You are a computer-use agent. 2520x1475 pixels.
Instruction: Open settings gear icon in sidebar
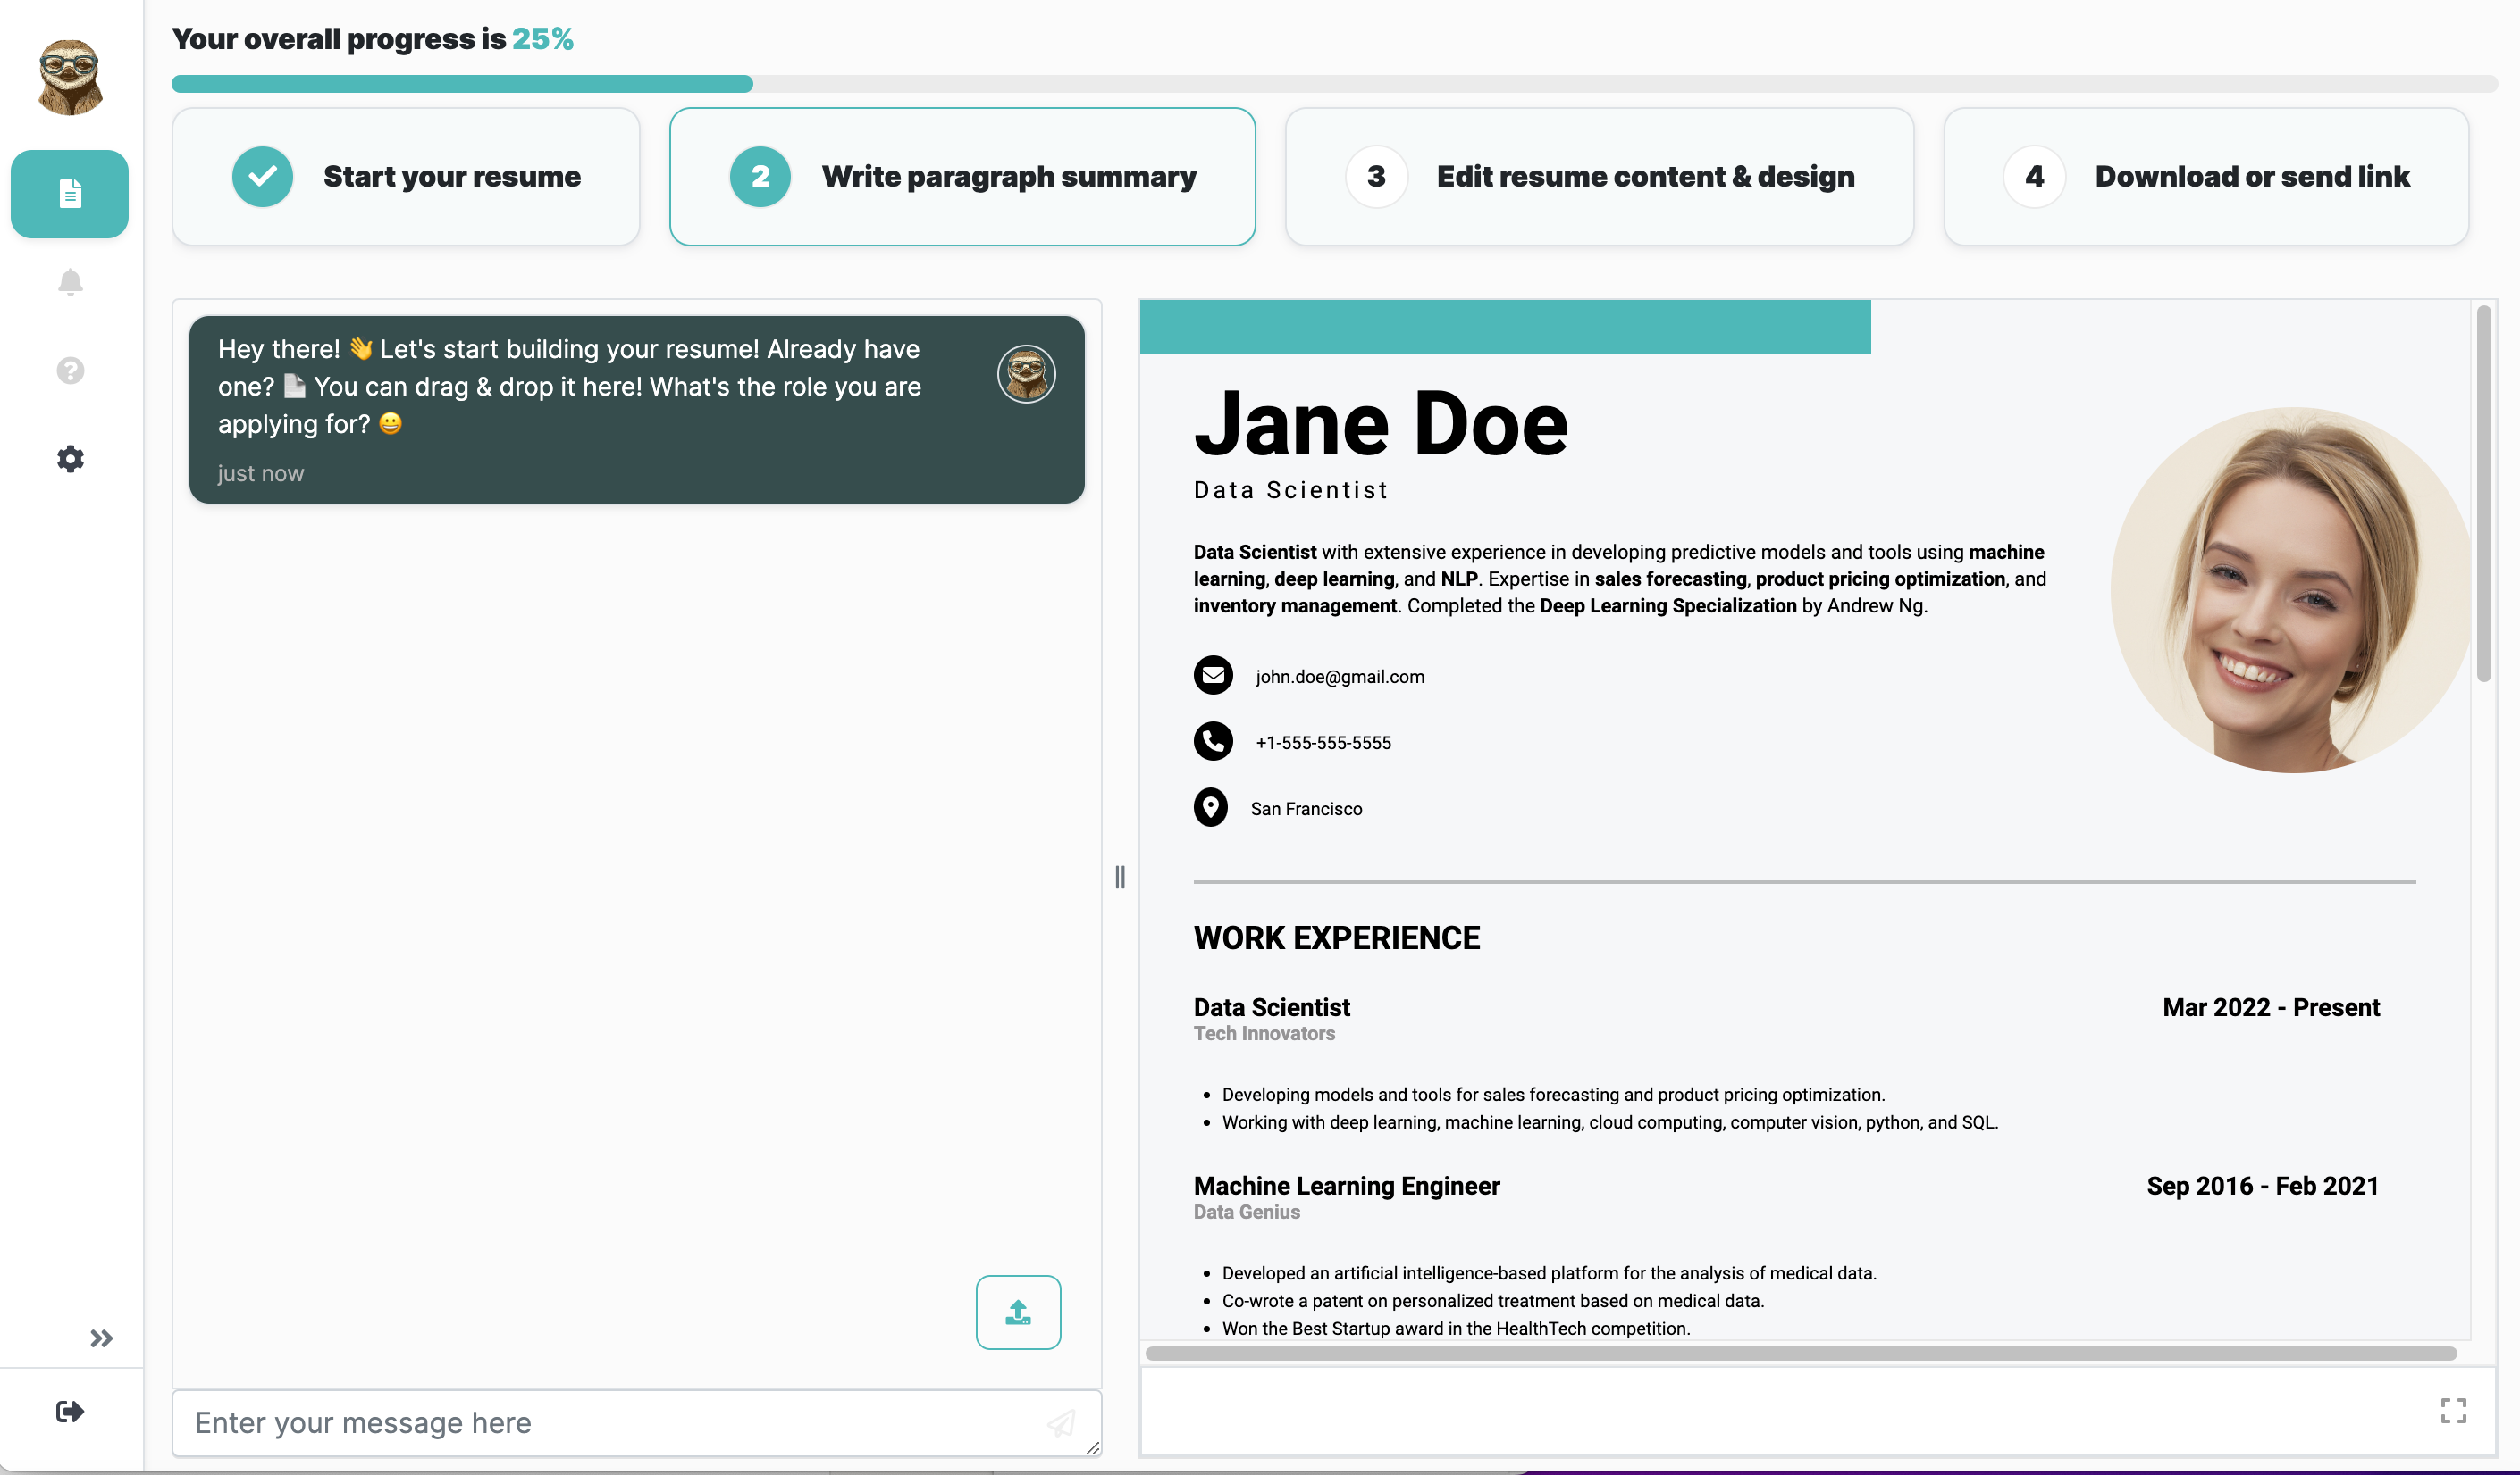tap(70, 460)
